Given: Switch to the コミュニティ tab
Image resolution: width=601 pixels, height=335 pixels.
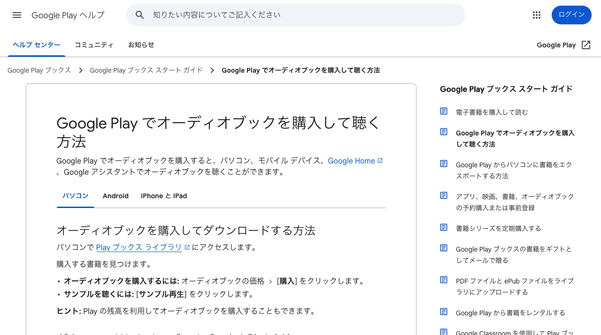Looking at the screenshot, I should (94, 45).
